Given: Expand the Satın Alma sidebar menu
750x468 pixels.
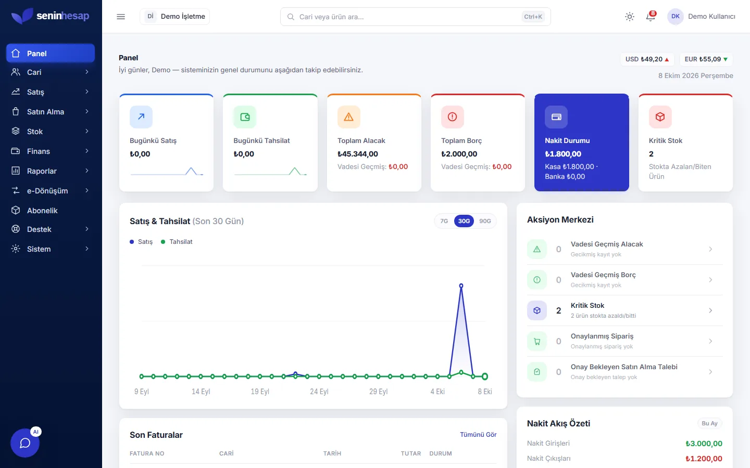Looking at the screenshot, I should pyautogui.click(x=51, y=112).
